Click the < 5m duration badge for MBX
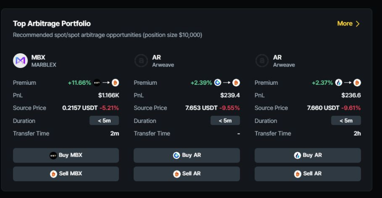The image size is (382, 198). coord(104,120)
